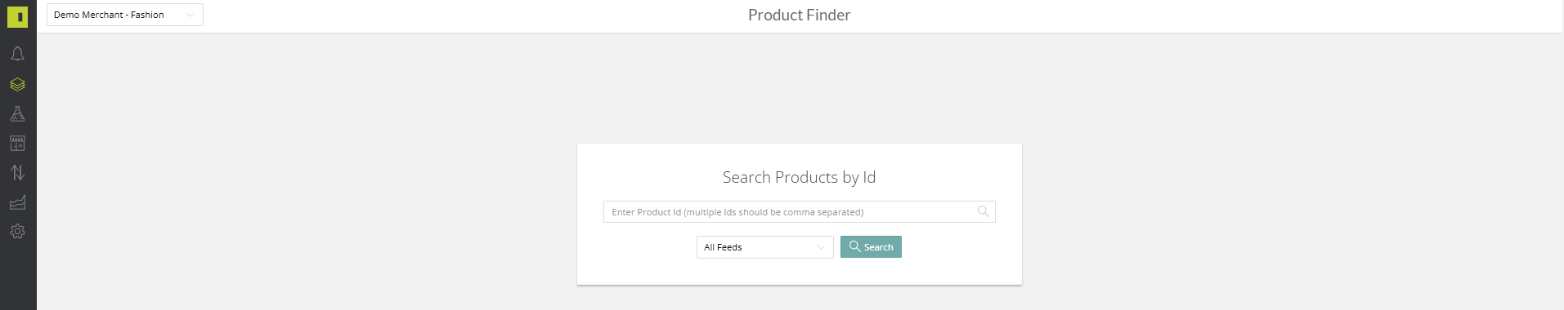Click the Product Finder page title
The width and height of the screenshot is (1564, 310).
(x=799, y=15)
